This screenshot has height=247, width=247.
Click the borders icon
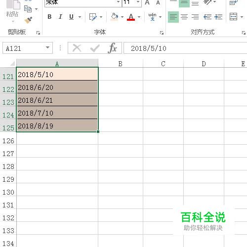click(x=93, y=17)
